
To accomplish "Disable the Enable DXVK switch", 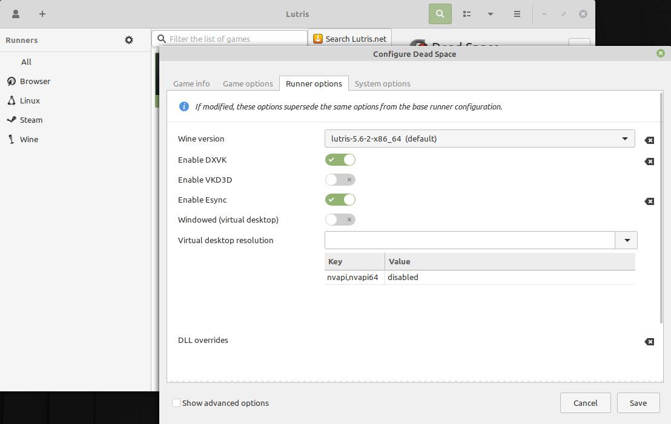I will (340, 160).
